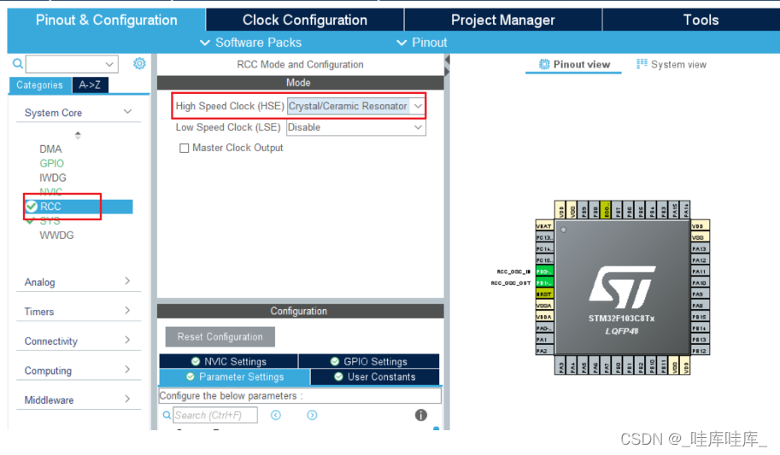This screenshot has height=455, width=780.
Task: Click the Reset Configuration button
Action: coord(220,336)
